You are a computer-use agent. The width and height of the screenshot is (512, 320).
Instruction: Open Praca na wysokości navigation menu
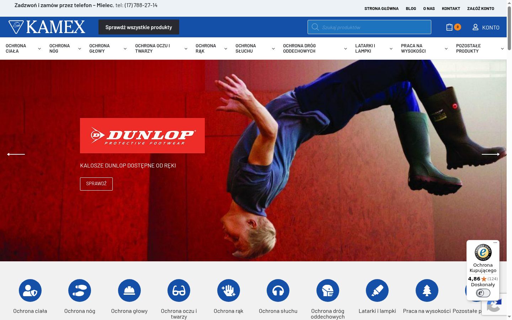[x=414, y=48]
